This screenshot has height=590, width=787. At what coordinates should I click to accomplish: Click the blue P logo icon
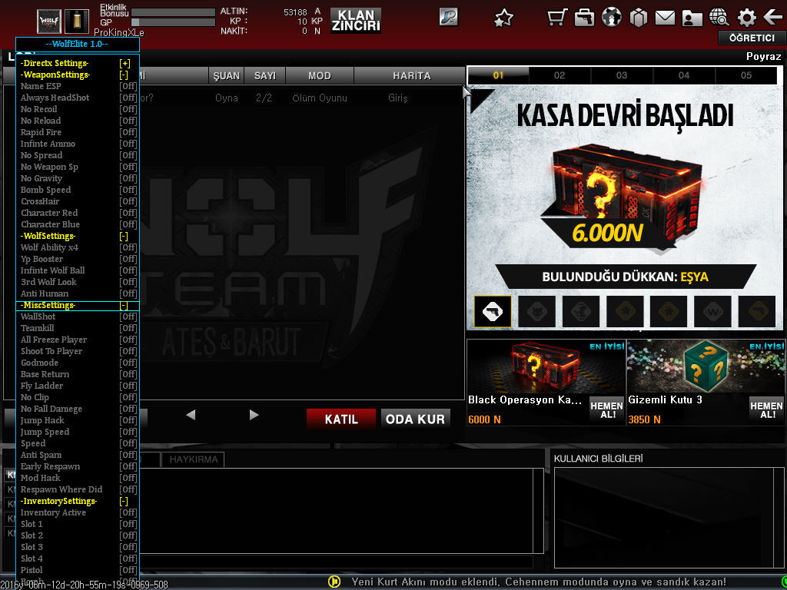click(x=448, y=17)
